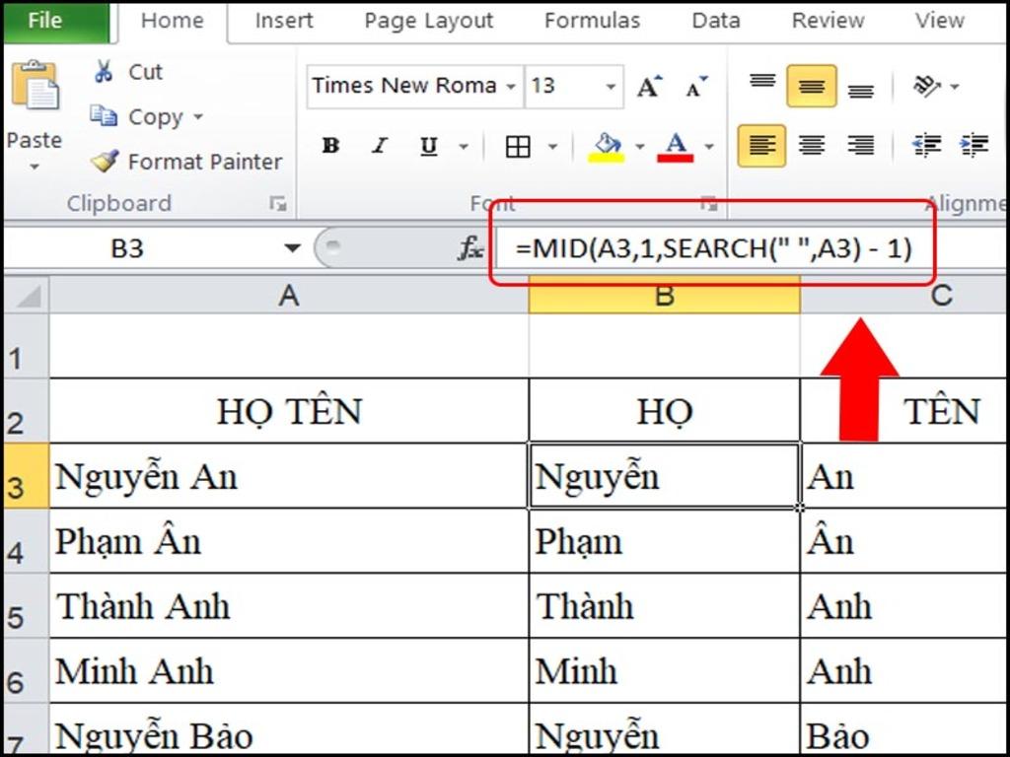Apply Italic formatting
Screen dimensions: 1010x757
(380, 145)
